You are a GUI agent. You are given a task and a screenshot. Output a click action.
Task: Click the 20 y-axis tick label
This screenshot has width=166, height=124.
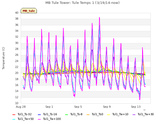pyautogui.click(x=17, y=73)
